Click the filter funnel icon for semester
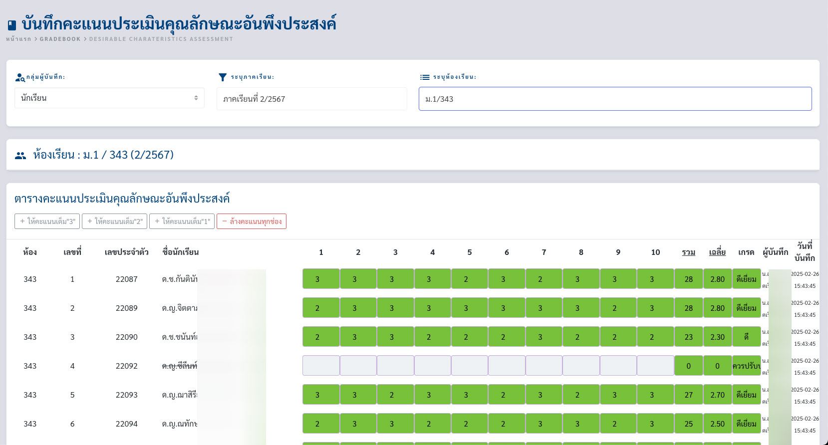This screenshot has width=828, height=445. [223, 77]
